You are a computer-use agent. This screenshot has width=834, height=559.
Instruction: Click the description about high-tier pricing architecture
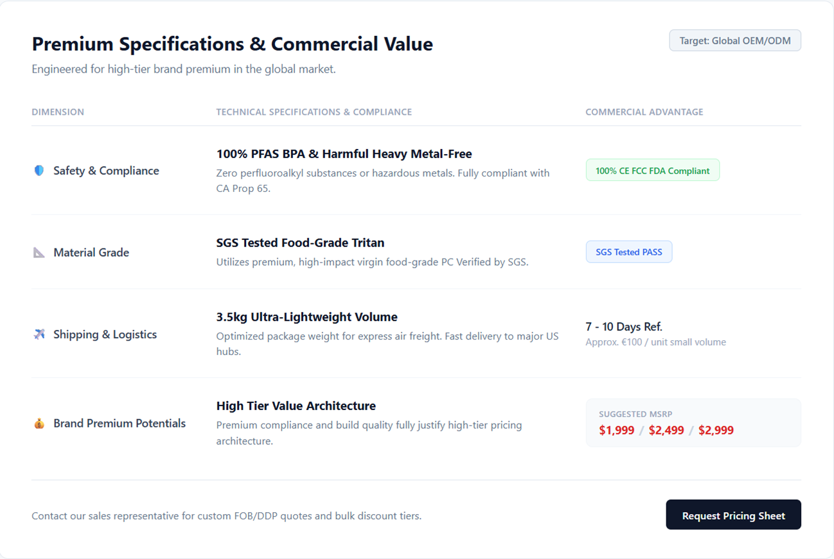[x=369, y=433]
